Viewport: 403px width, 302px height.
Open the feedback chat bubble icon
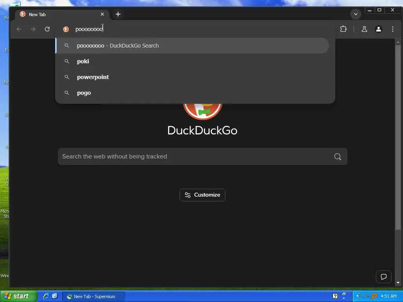tap(383, 276)
